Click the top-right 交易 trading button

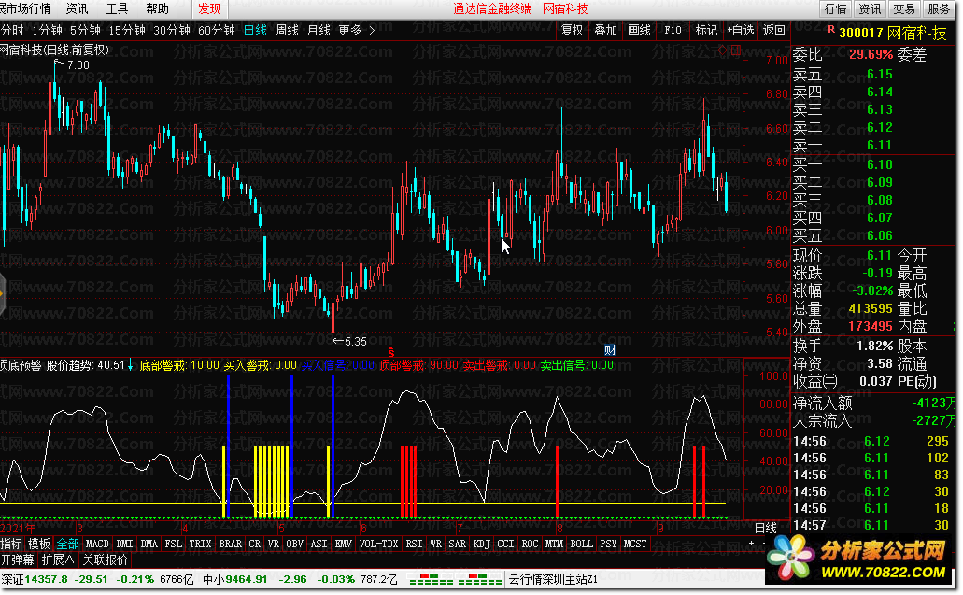click(904, 8)
